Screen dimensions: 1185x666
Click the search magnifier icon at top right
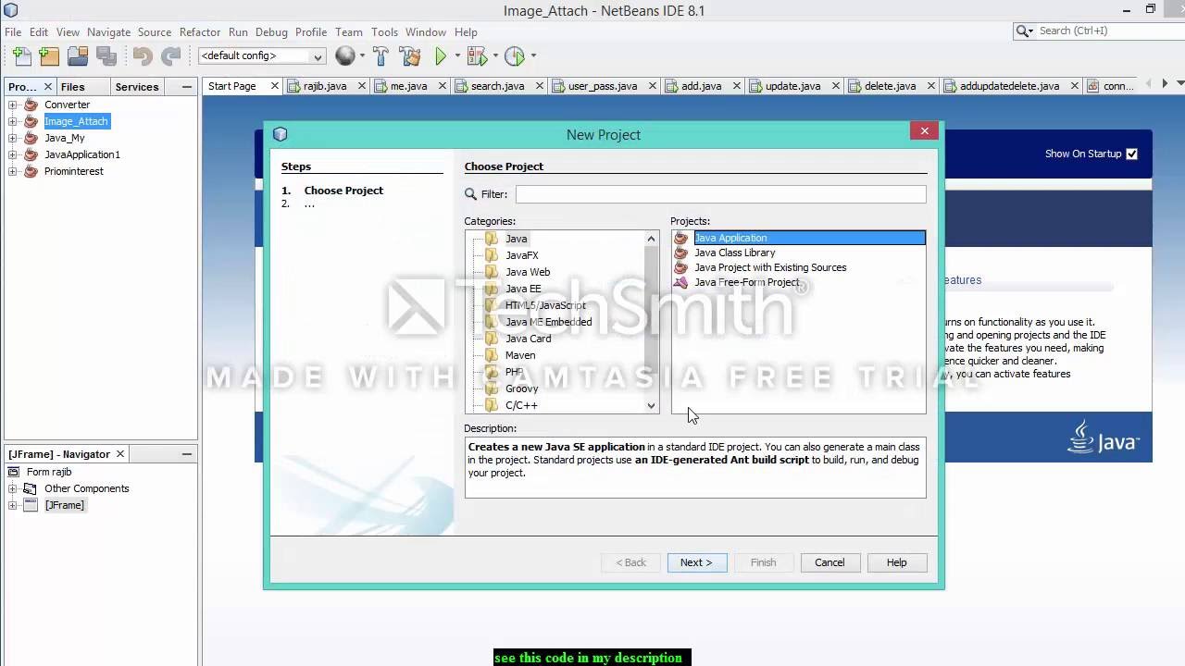click(x=1024, y=31)
